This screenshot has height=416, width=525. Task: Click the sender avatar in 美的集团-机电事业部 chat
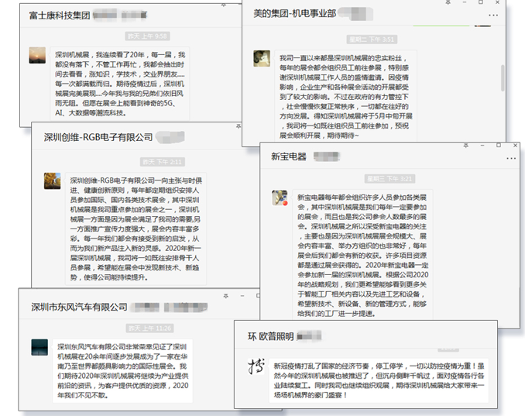coord(262,58)
